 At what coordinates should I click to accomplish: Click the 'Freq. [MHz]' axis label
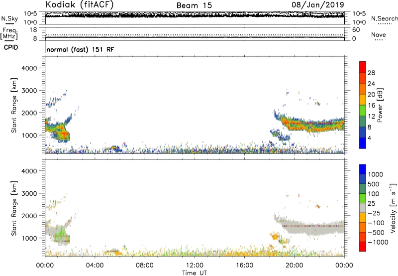[x=9, y=34]
